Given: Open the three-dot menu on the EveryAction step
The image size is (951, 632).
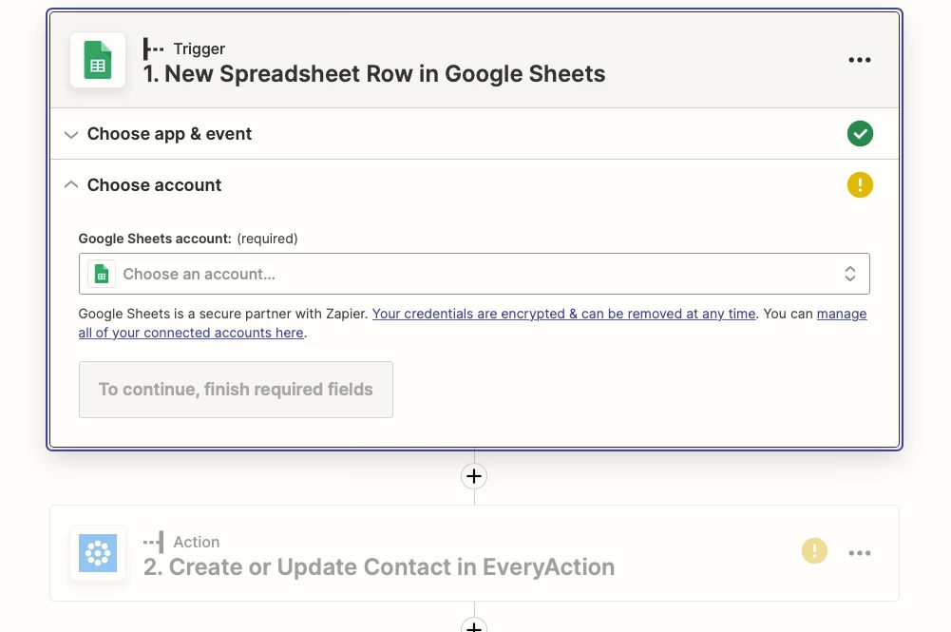Looking at the screenshot, I should (x=860, y=552).
